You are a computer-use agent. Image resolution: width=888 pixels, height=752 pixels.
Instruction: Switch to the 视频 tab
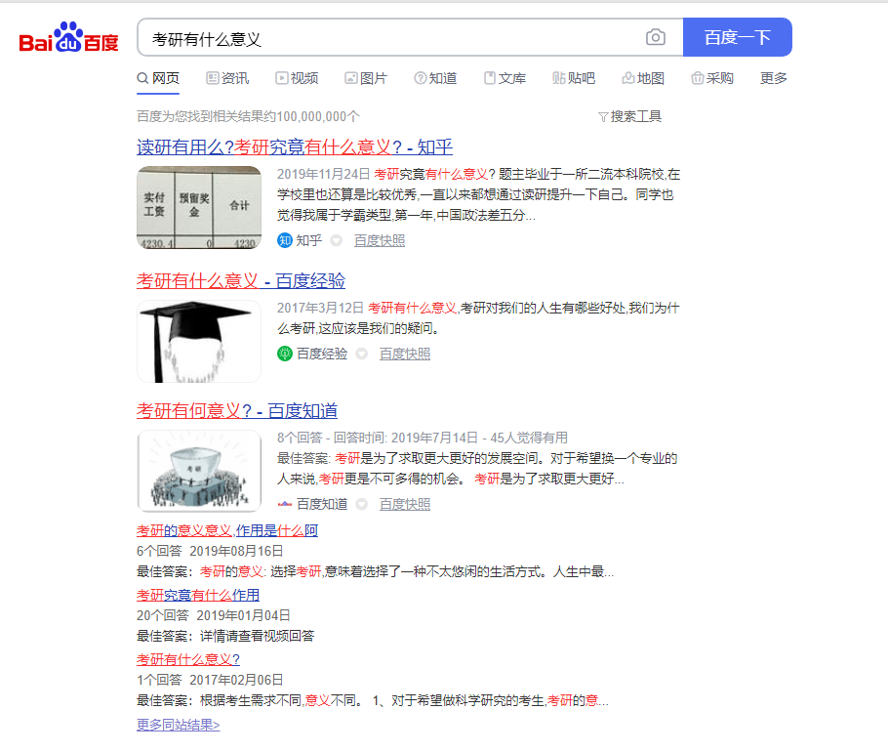tap(297, 78)
